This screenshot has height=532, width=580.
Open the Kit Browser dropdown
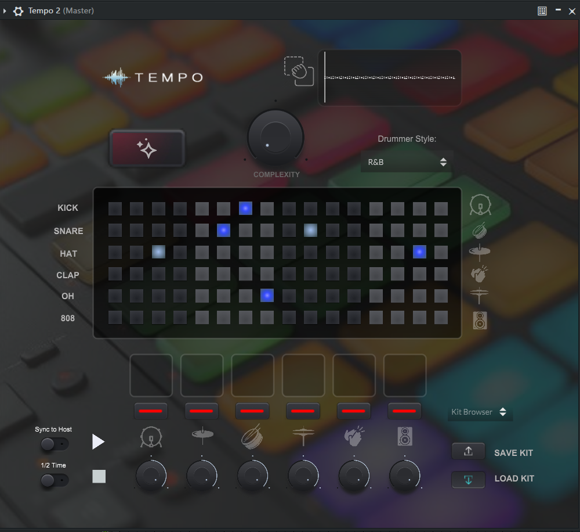(x=480, y=412)
